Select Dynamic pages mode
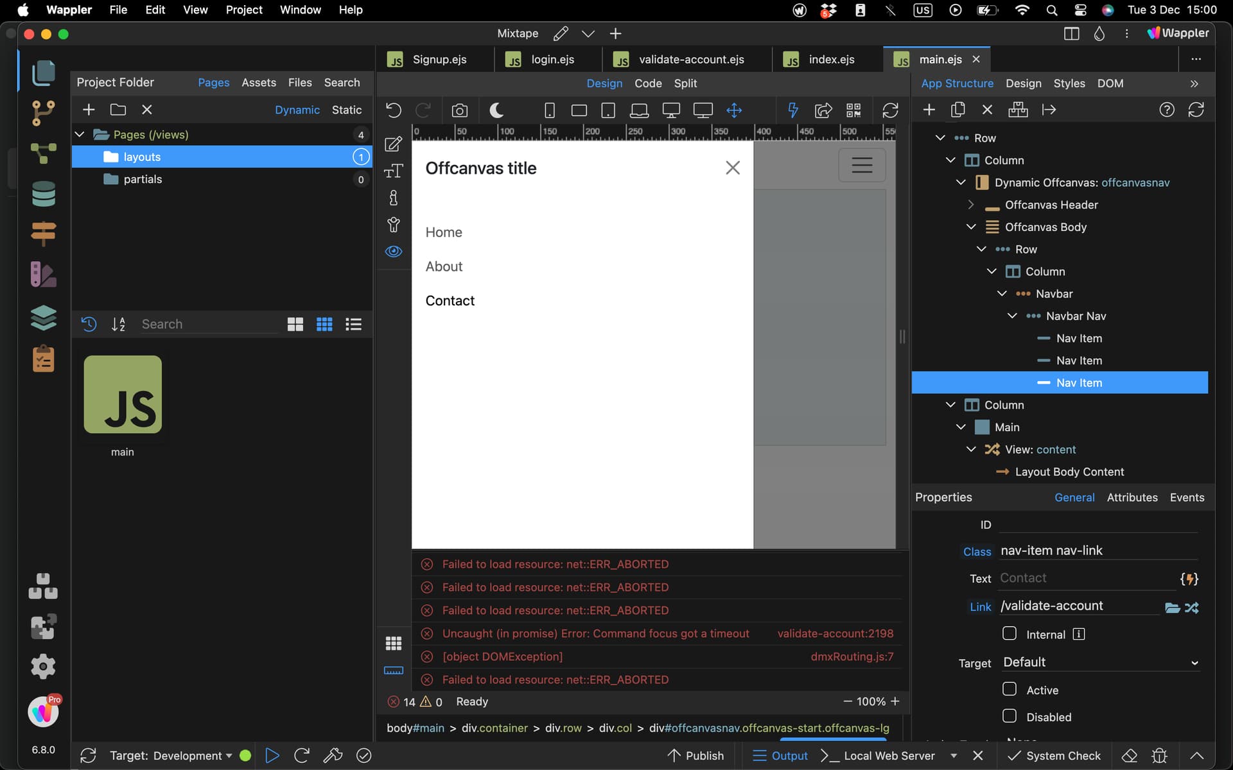Screen dimensions: 1233x770 point(297,110)
